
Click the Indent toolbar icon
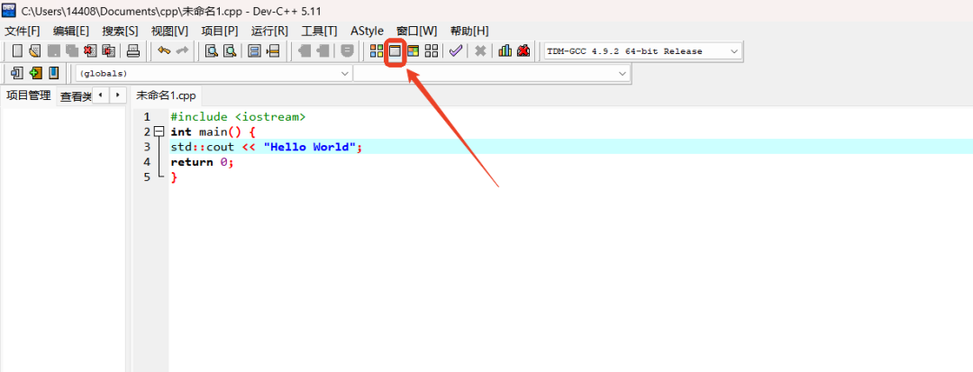click(305, 50)
